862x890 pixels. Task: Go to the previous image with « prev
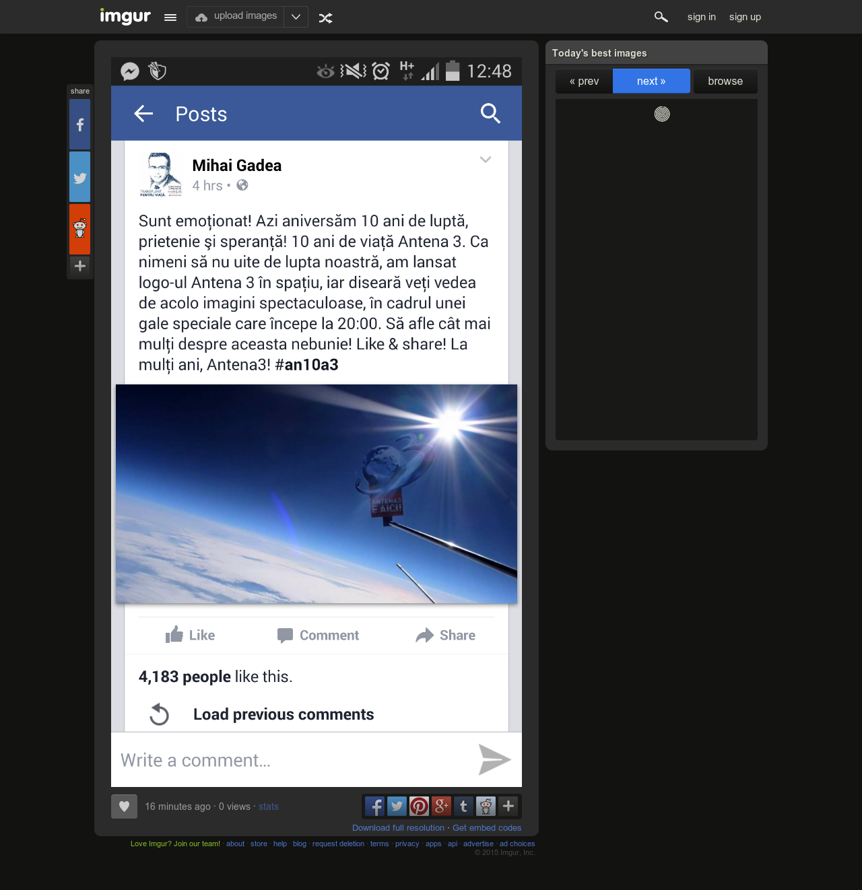(x=584, y=81)
